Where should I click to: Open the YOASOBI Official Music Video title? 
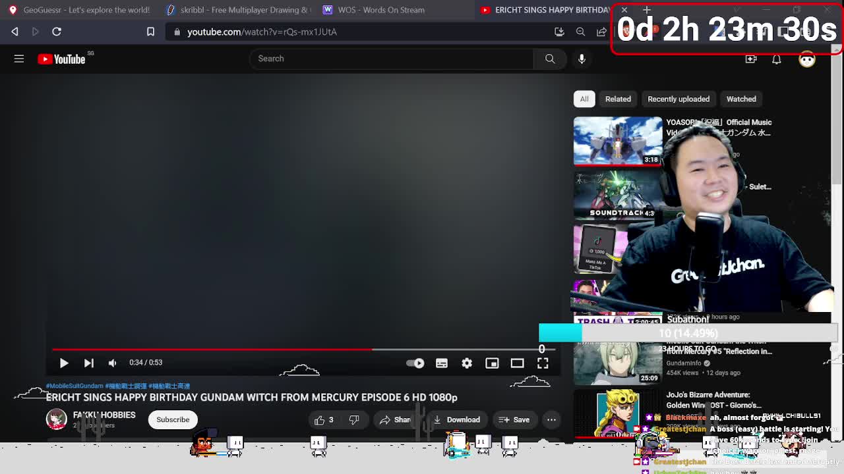tap(719, 127)
